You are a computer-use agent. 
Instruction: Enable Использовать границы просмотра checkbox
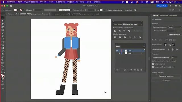point(153,61)
